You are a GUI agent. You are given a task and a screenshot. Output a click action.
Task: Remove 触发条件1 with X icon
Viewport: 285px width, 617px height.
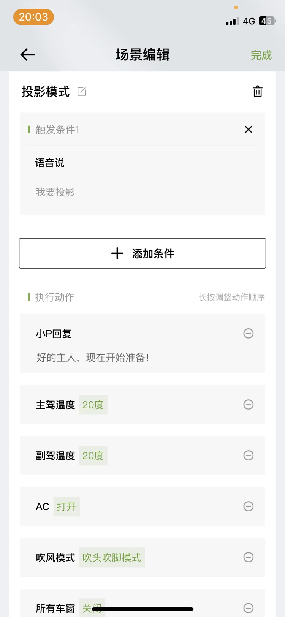tap(249, 130)
